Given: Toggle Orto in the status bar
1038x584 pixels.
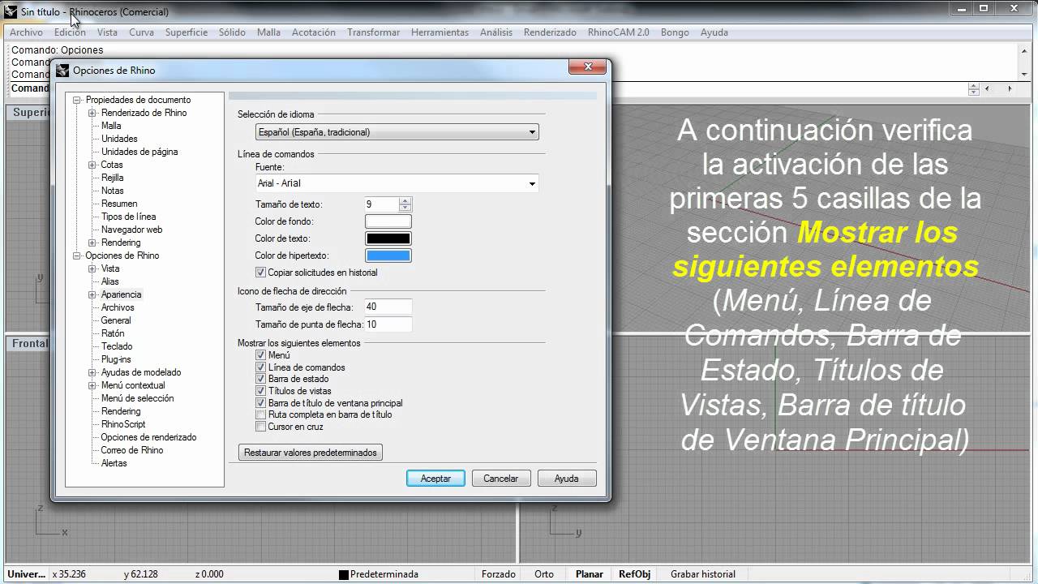Looking at the screenshot, I should tap(544, 574).
